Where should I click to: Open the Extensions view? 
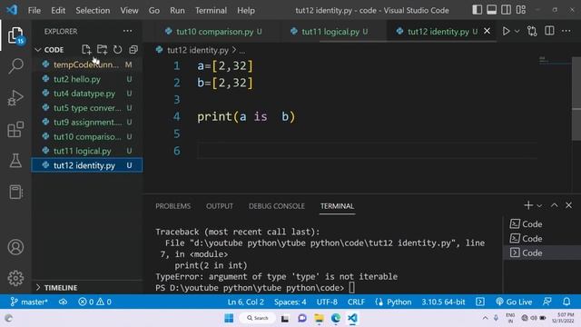[15, 129]
